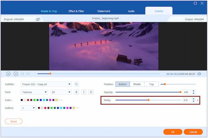208x138 pixels.
Task: Toggle underline subtitle text
Action: 91,92
